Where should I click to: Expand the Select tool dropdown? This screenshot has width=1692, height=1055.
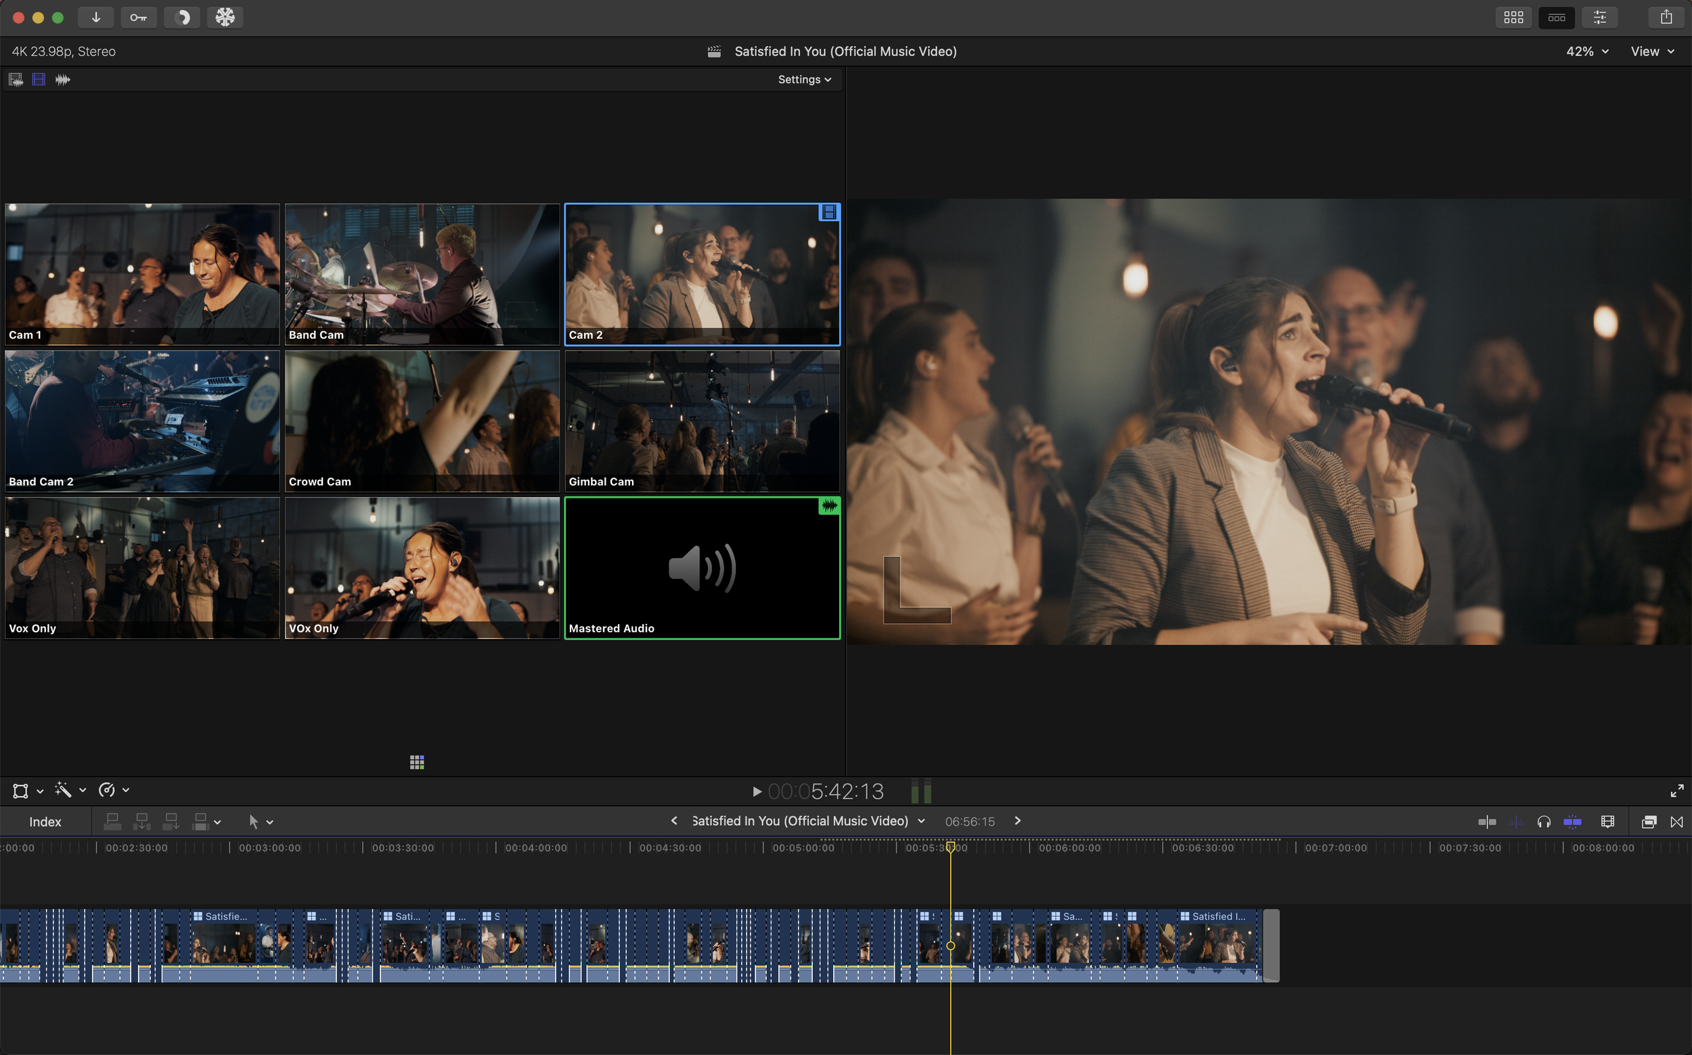[x=271, y=821]
